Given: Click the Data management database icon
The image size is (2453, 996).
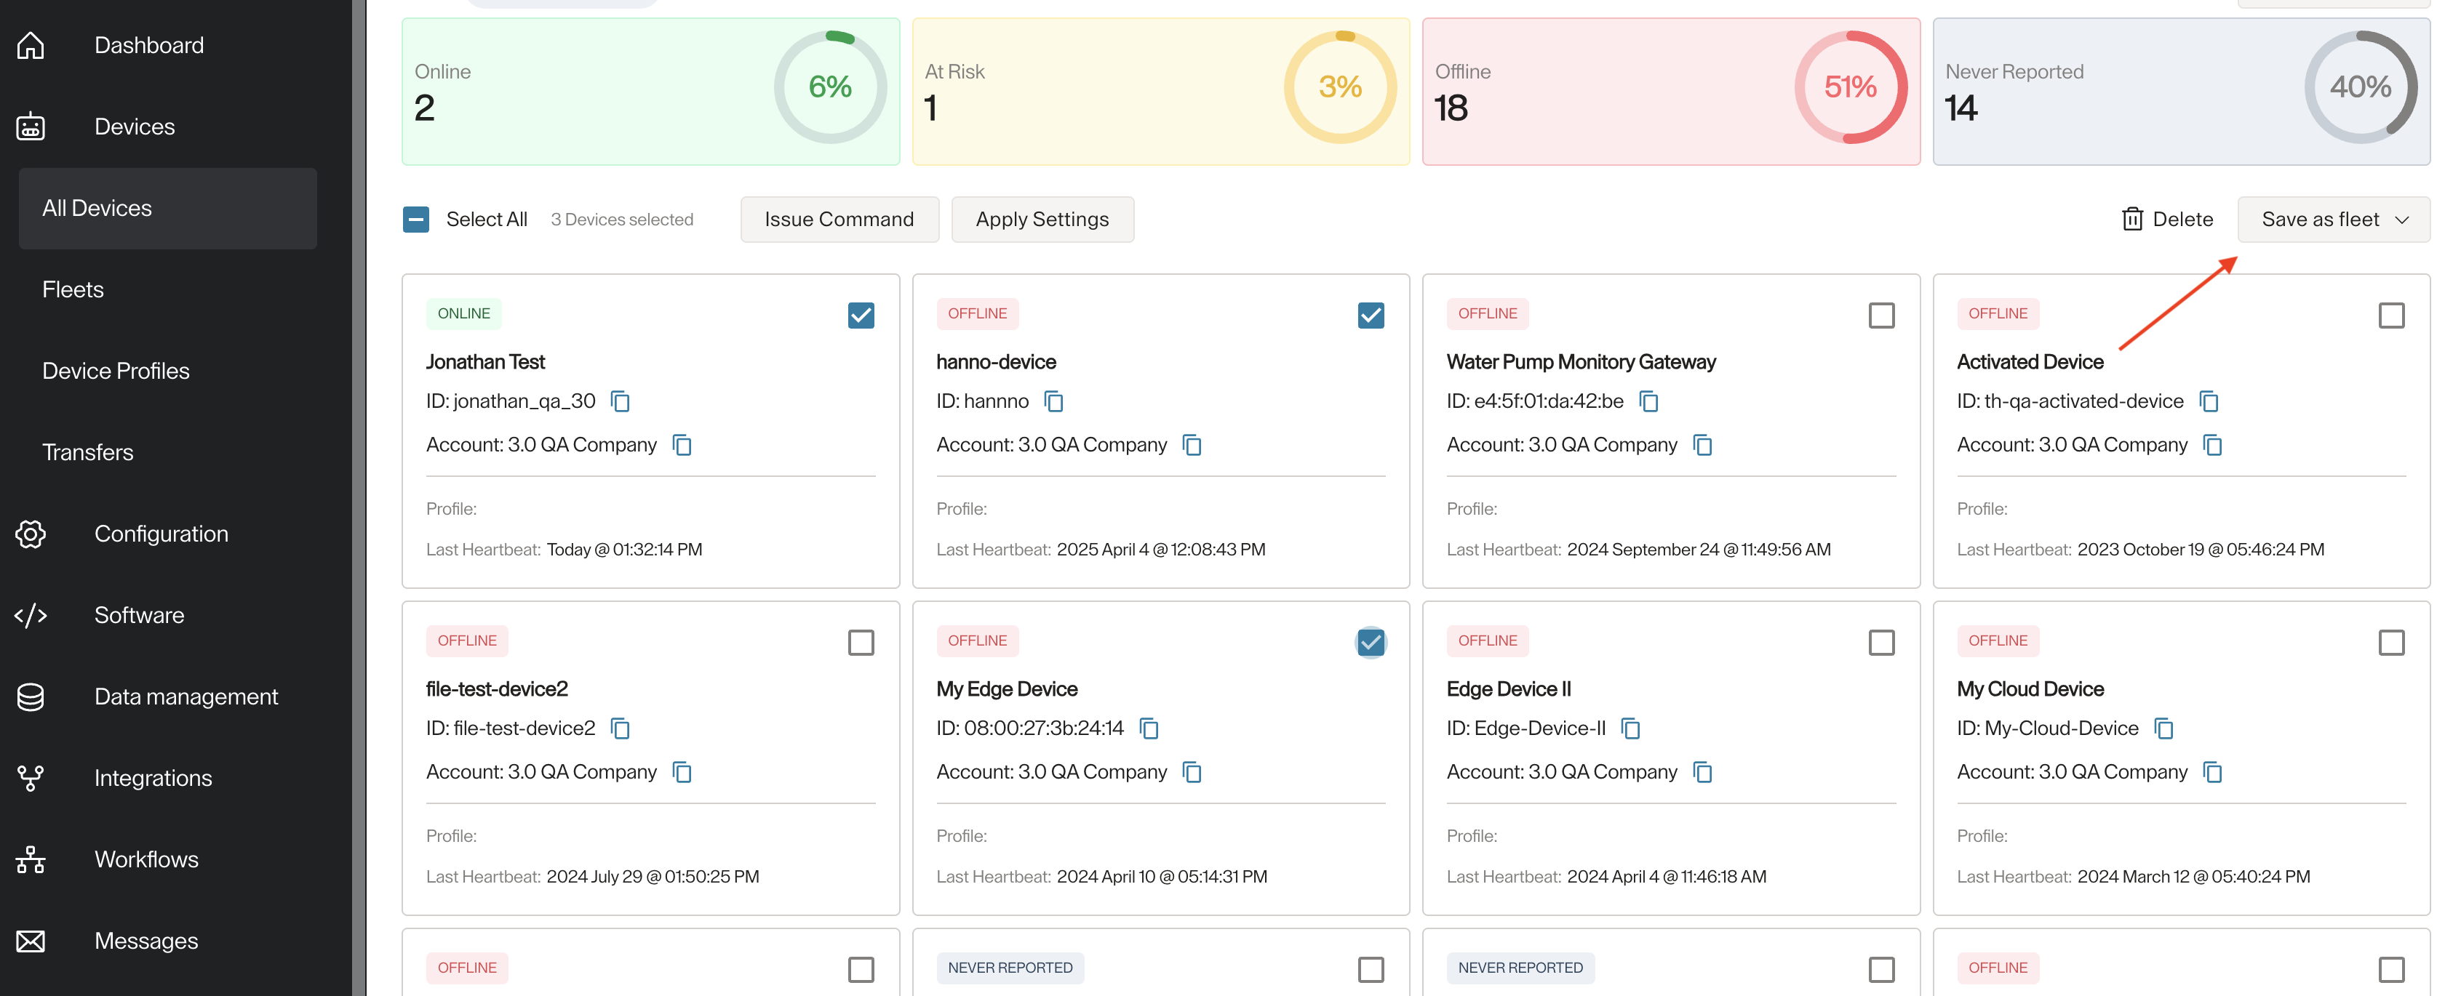Looking at the screenshot, I should [31, 697].
